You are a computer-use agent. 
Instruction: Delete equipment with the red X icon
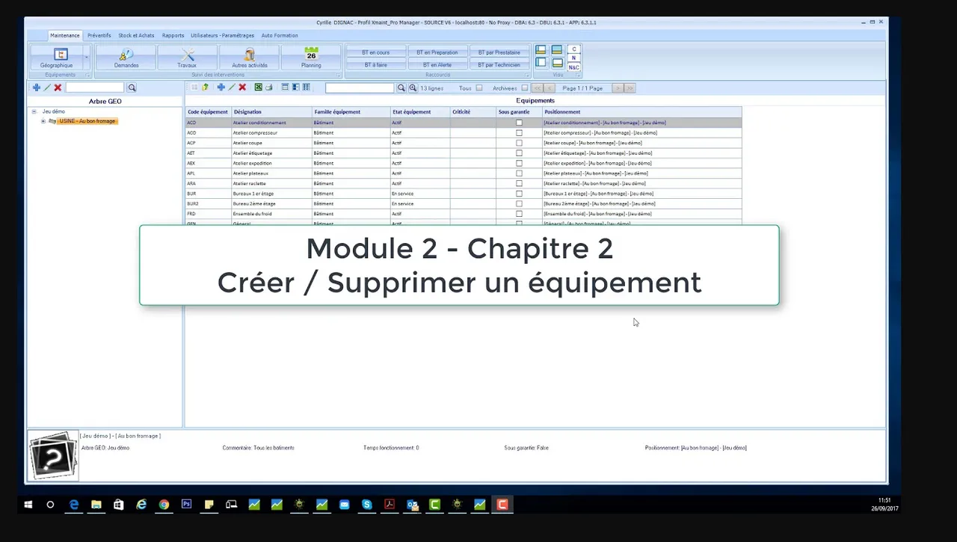[242, 87]
